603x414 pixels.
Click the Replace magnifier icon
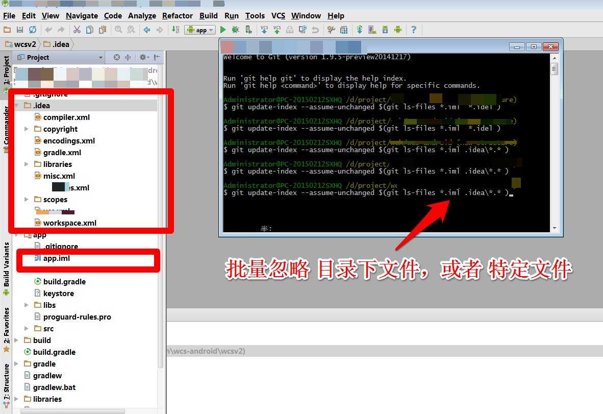131,30
